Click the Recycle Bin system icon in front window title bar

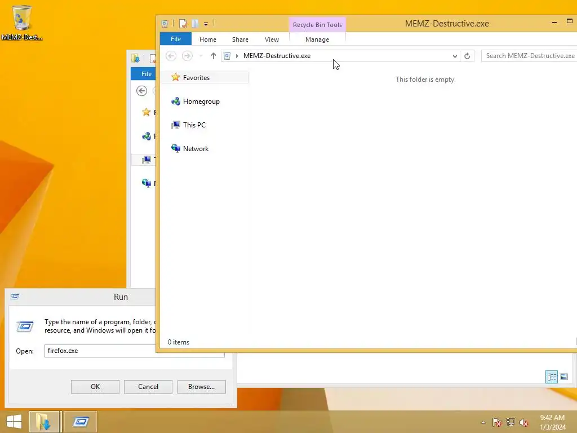(x=165, y=24)
